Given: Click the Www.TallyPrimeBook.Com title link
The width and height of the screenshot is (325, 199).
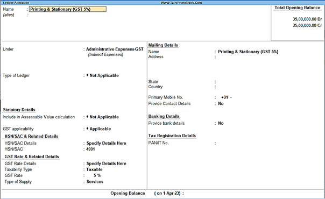Looking at the screenshot, I should coord(181,3).
